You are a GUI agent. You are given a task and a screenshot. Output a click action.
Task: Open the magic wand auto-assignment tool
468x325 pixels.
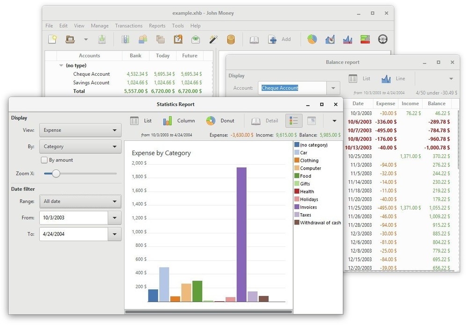point(213,39)
